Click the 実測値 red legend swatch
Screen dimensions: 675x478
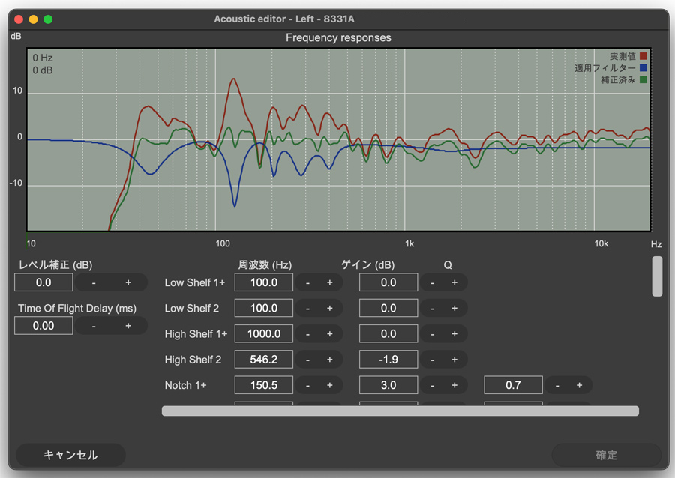[643, 56]
